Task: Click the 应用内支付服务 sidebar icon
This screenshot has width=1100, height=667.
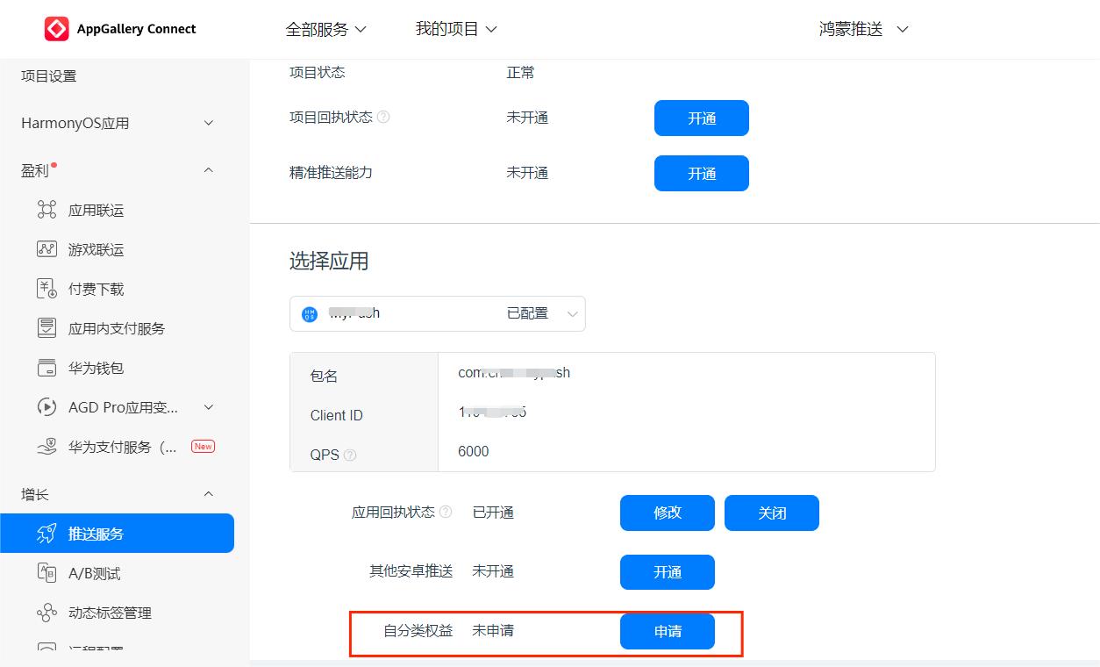Action: [x=46, y=328]
